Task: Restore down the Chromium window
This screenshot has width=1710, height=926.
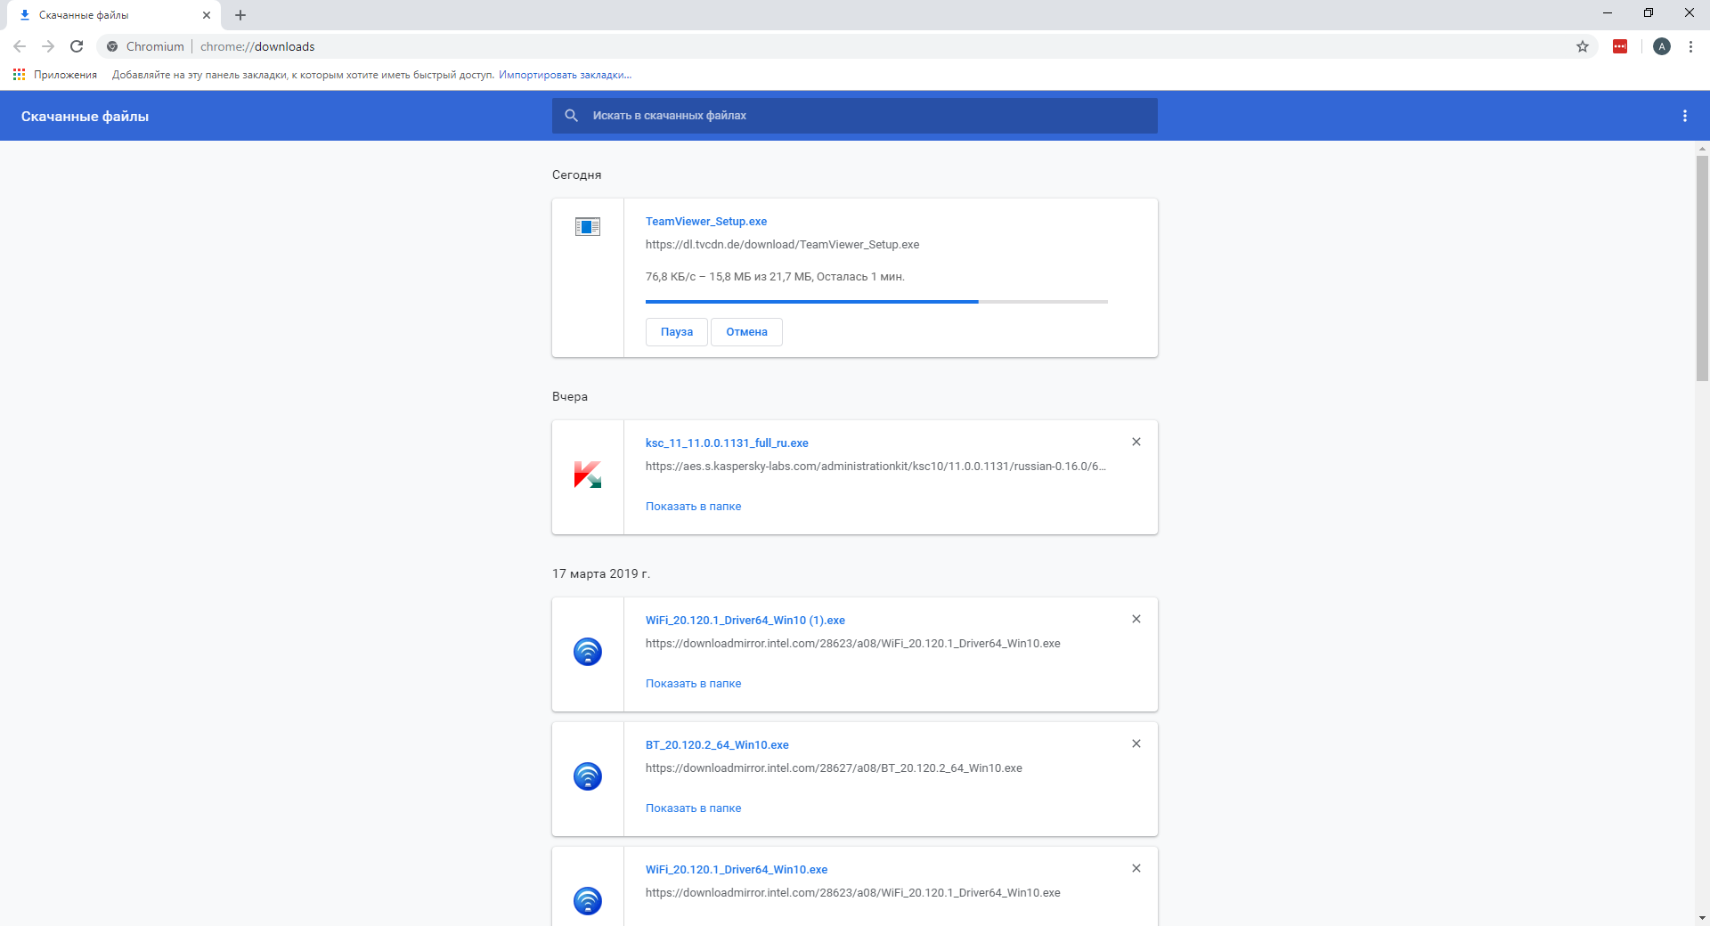Action: coord(1649,13)
